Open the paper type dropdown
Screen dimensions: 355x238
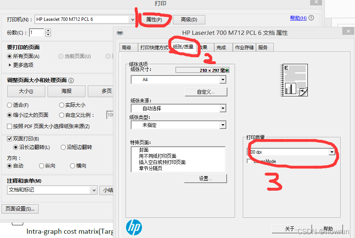(x=223, y=125)
